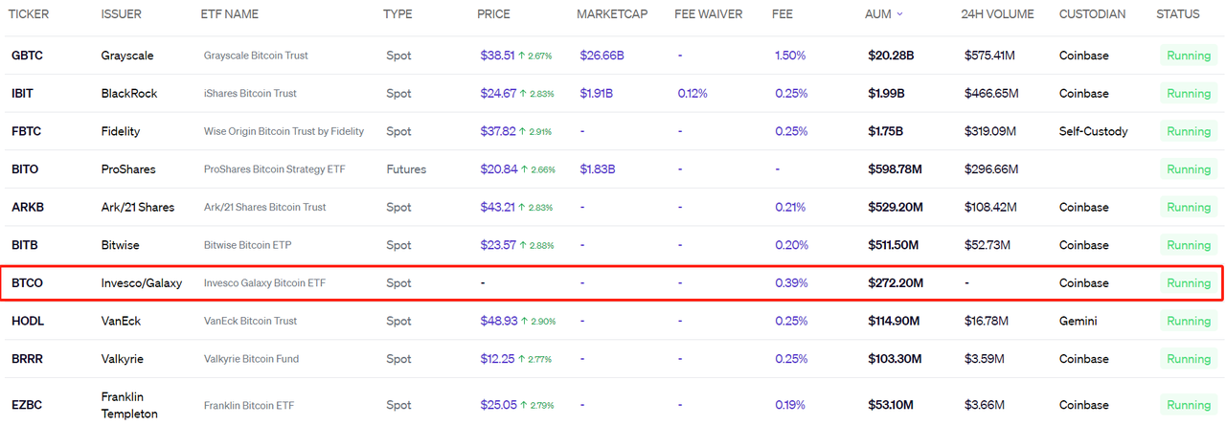Viewport: 1226px width, 426px height.
Task: Open the HODL ticker row
Action: [27, 321]
